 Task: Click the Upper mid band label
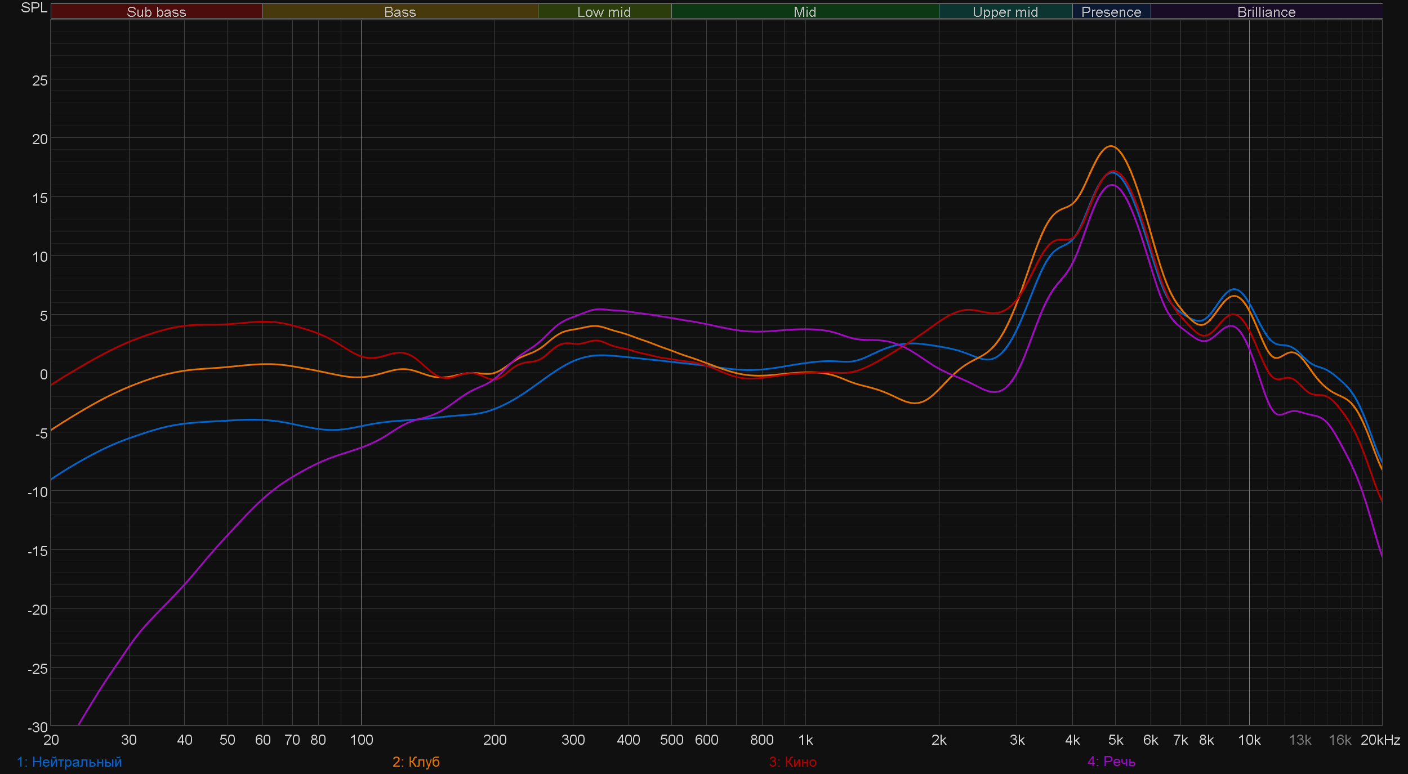tap(1005, 12)
